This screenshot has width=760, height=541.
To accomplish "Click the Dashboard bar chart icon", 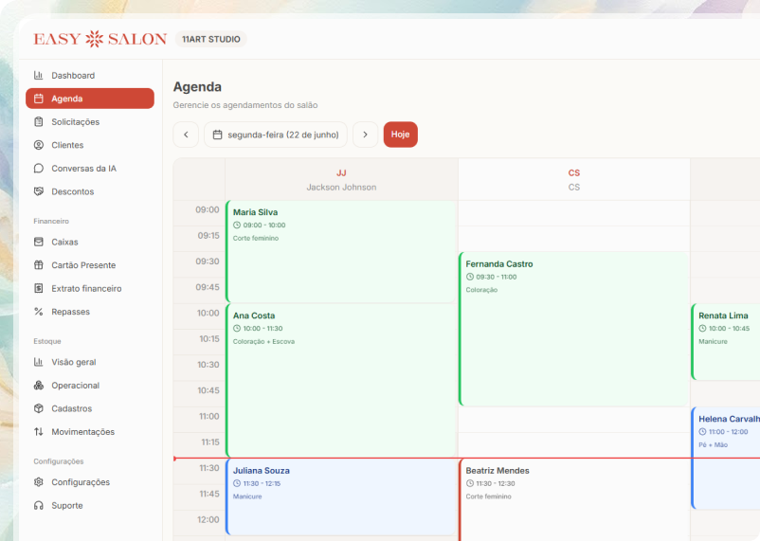I will (38, 75).
